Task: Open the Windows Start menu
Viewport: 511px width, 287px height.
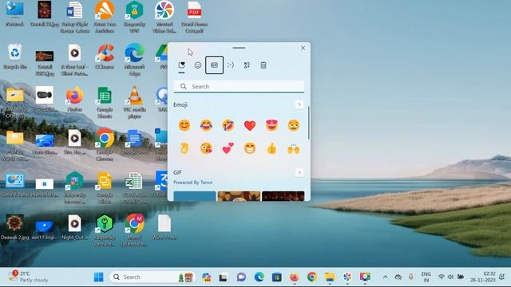Action: click(99, 277)
